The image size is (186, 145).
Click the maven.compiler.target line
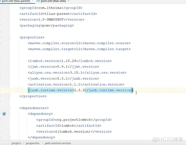pos(79,49)
